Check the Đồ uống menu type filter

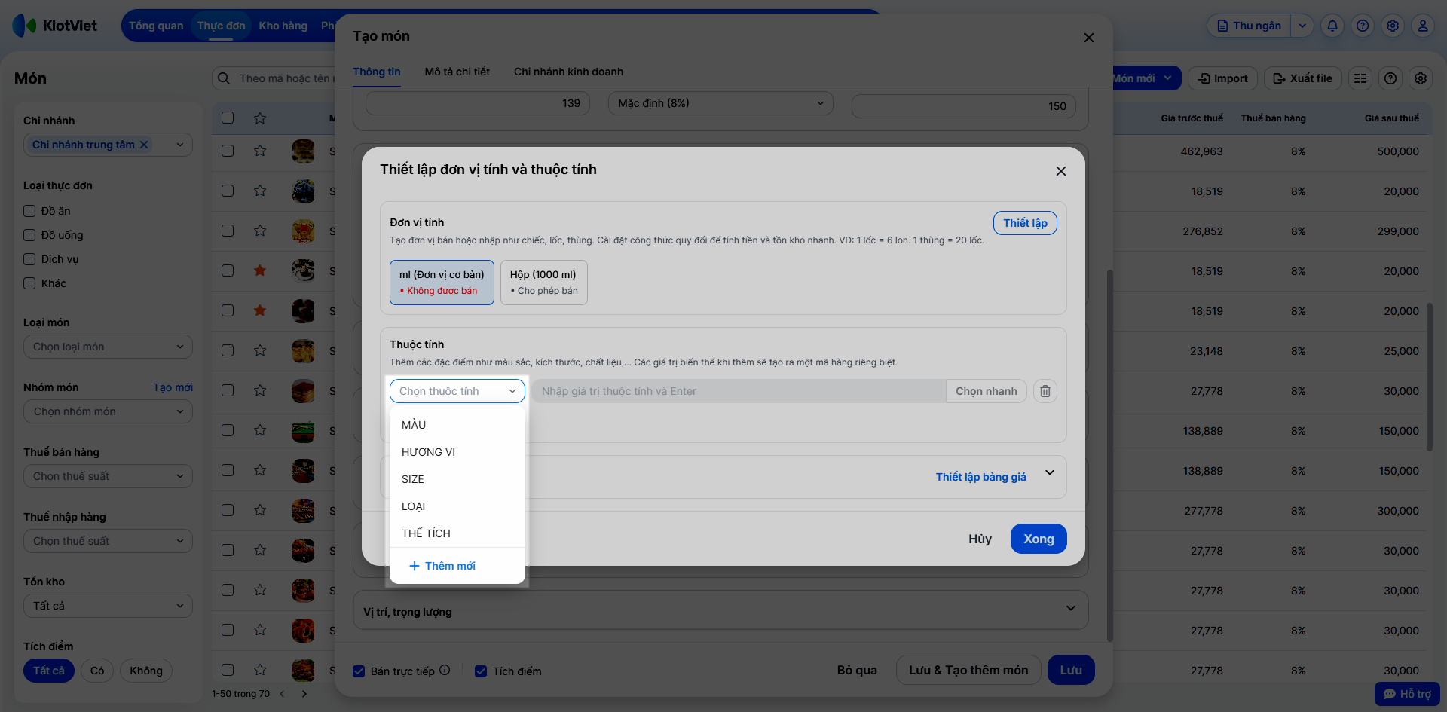click(x=29, y=235)
